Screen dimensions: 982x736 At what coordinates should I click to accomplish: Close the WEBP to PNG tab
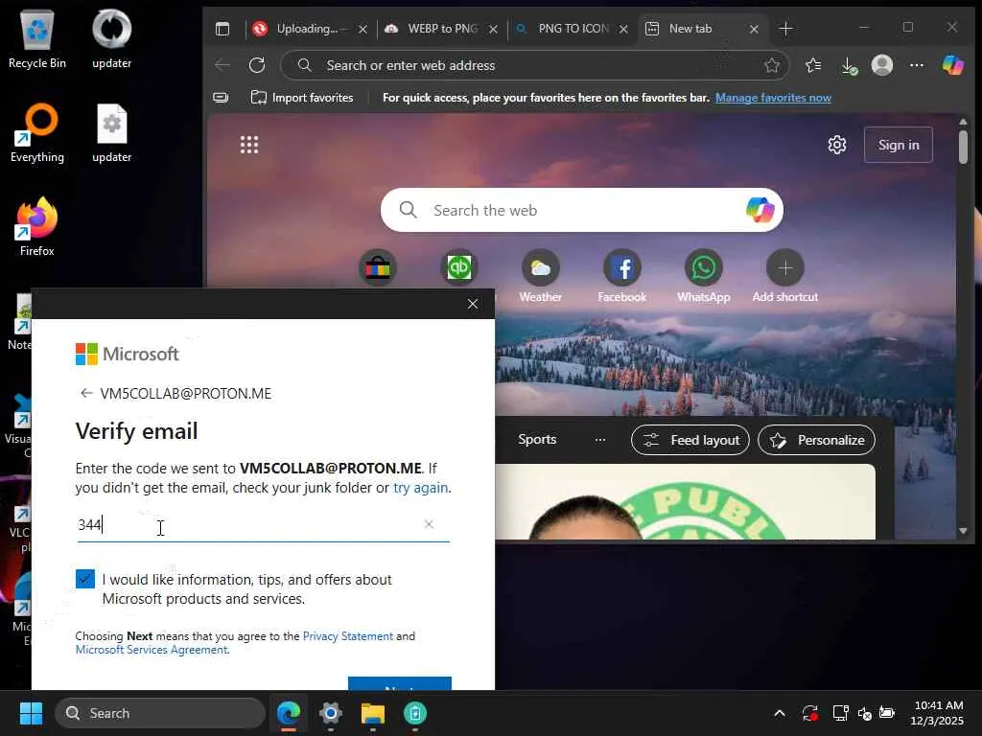tap(494, 29)
